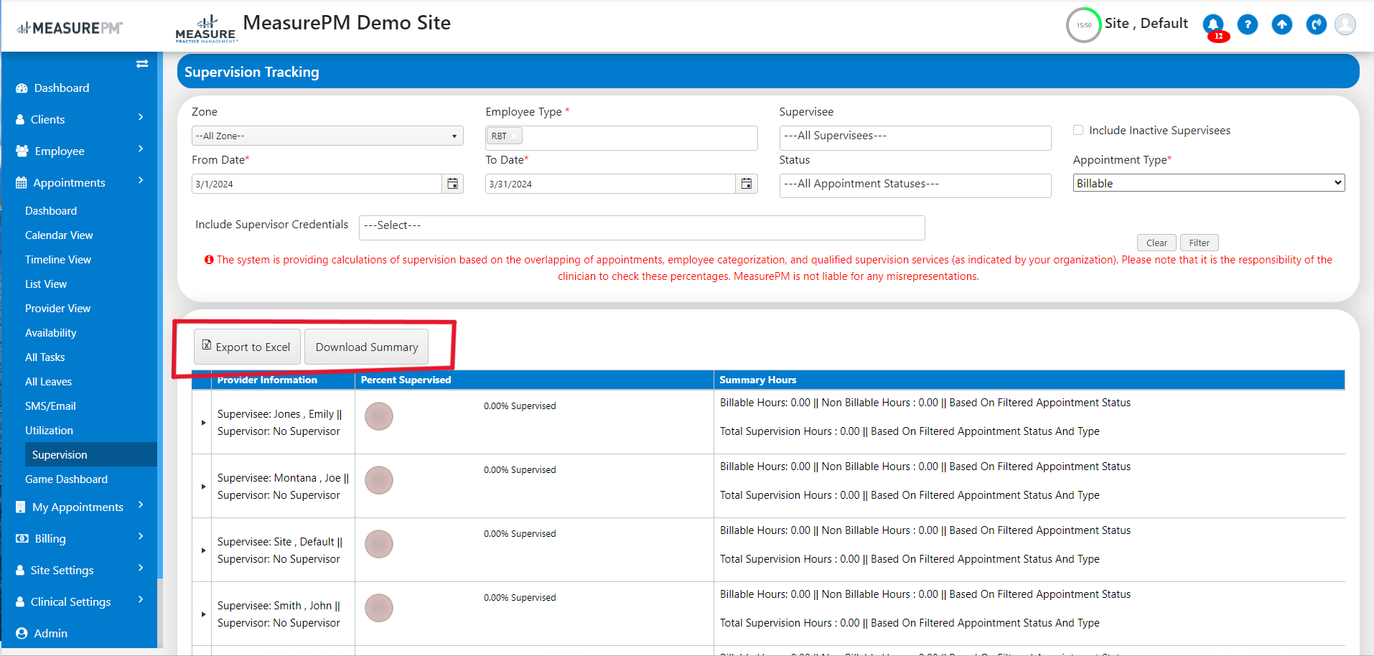Open Admin in the sidebar
This screenshot has width=1374, height=656.
click(x=50, y=633)
